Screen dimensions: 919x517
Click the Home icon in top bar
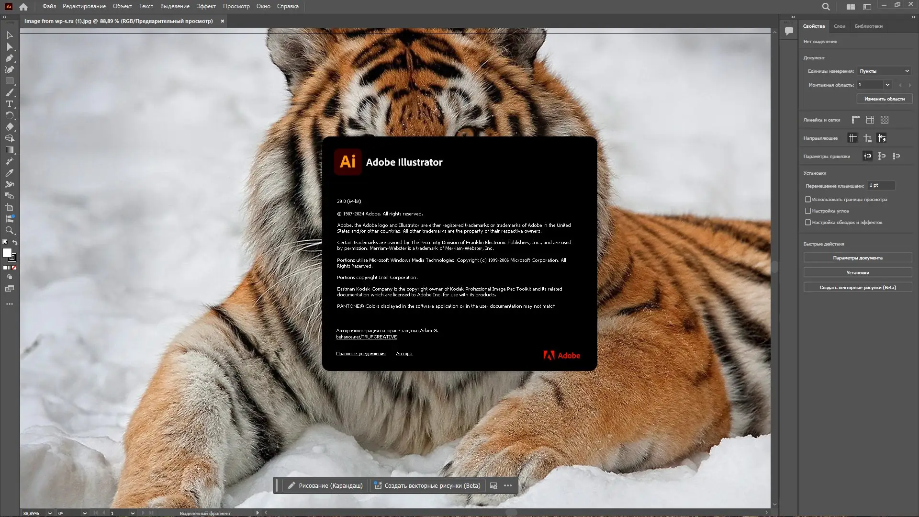[23, 7]
